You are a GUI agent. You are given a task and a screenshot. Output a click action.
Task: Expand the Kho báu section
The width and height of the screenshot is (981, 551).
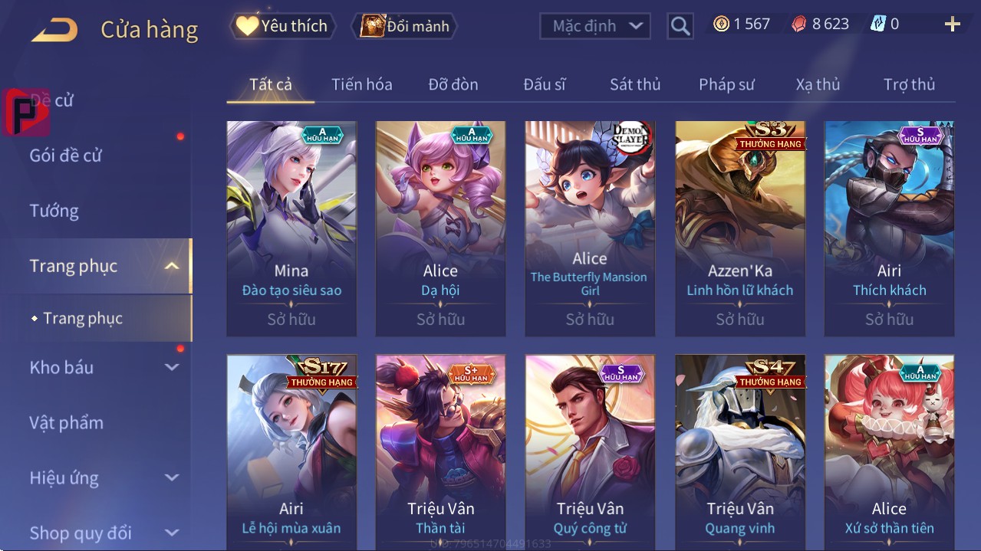tap(172, 367)
